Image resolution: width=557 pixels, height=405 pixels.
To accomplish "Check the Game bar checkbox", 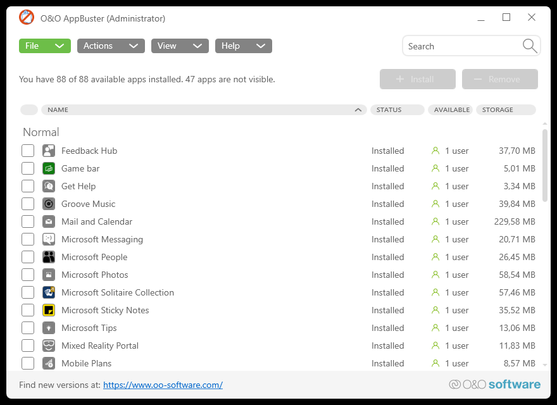I will tap(28, 168).
